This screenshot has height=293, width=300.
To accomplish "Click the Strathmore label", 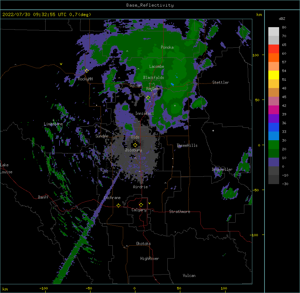I will click(180, 212).
